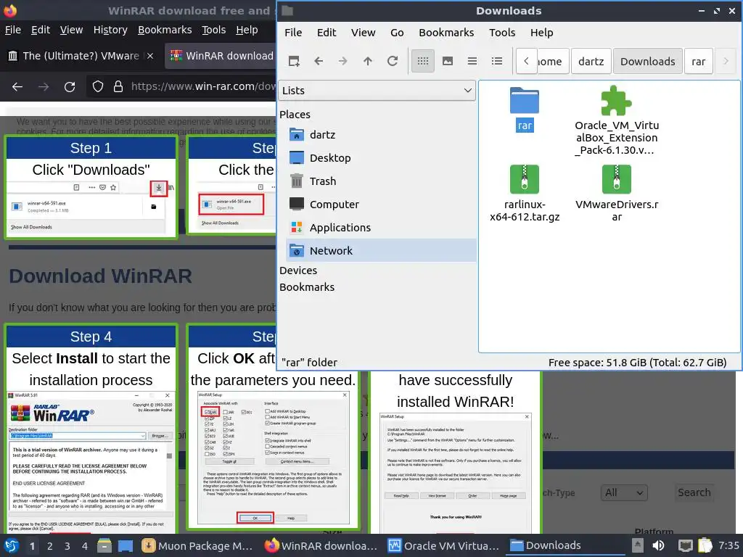This screenshot has width=743, height=557.
Task: Open the Go menu in Downloads window
Action: tap(397, 33)
